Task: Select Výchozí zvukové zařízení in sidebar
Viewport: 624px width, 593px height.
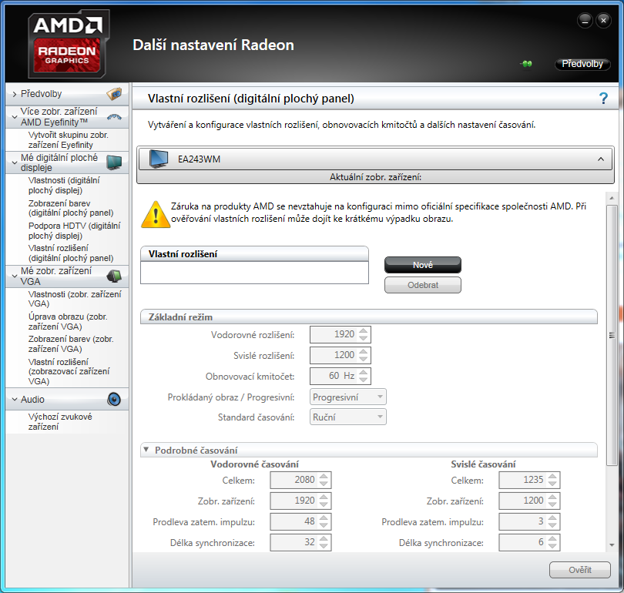Action: [x=59, y=421]
